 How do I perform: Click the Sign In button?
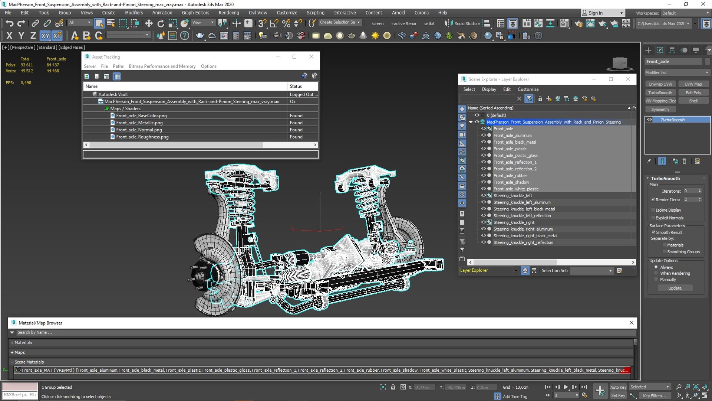click(x=602, y=13)
